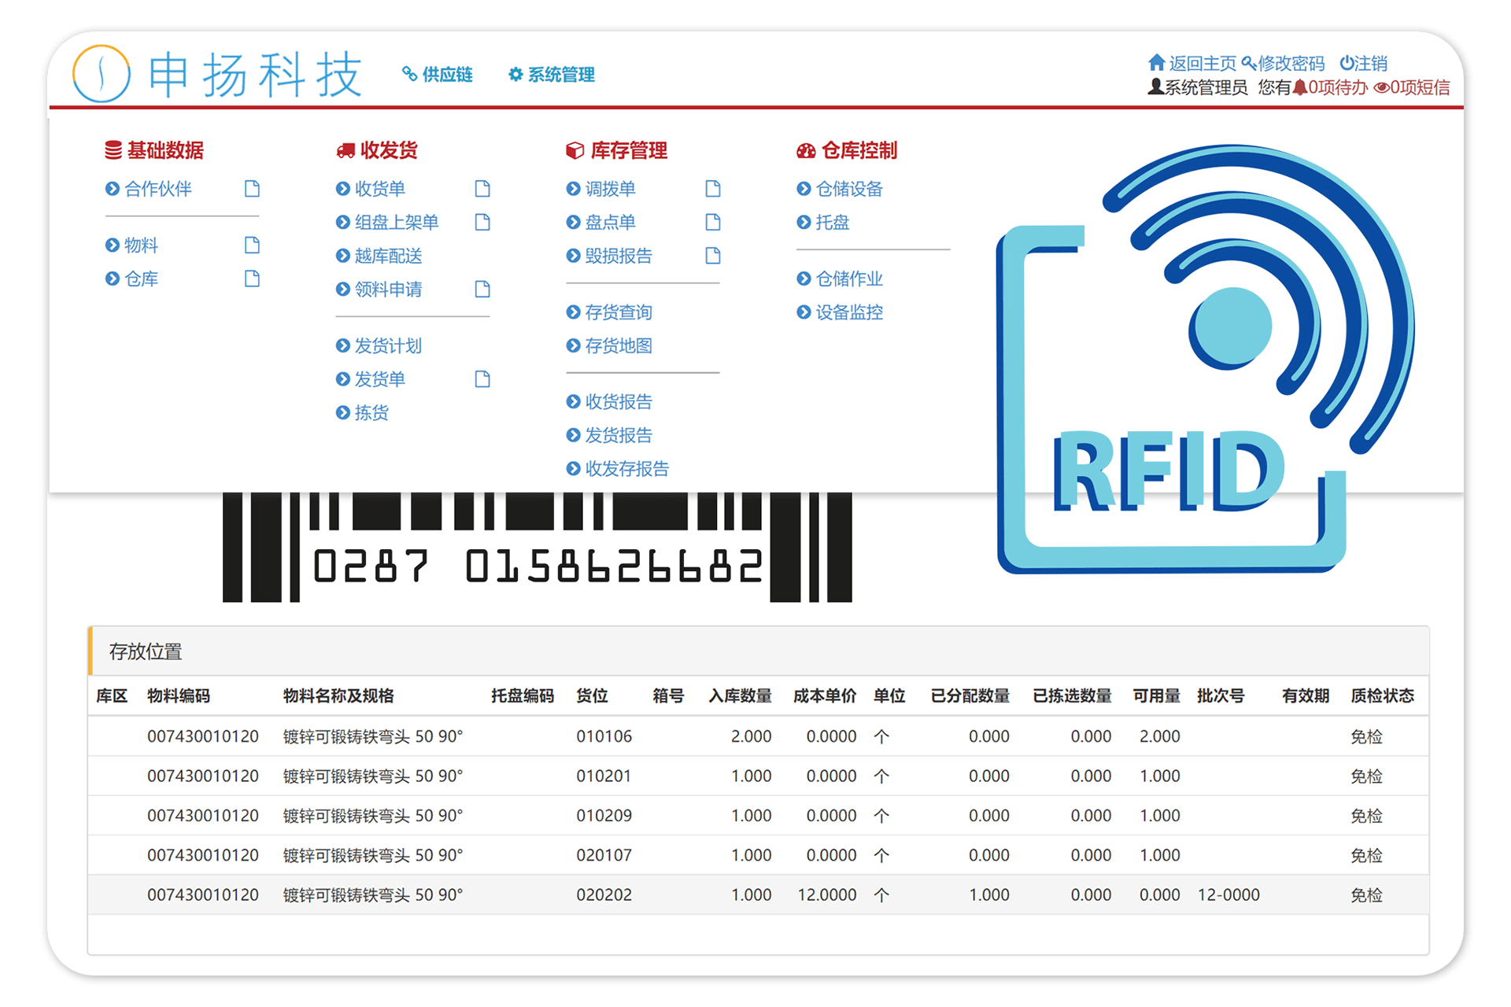The width and height of the screenshot is (1511, 1007).
Task: Select row with 货位 020202
Action: coord(758,894)
